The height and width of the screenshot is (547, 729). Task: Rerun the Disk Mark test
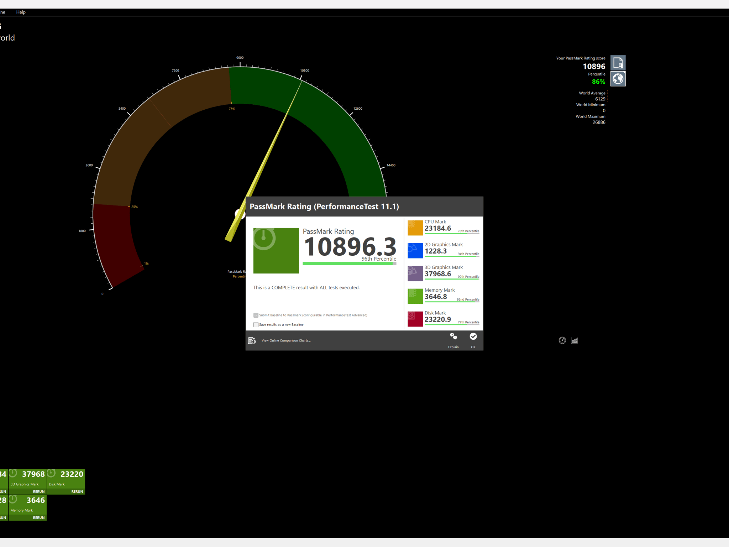(77, 491)
